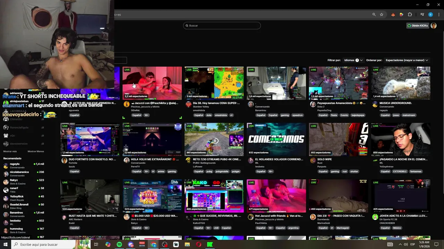Click runerf avatar in sidebar
The width and height of the screenshot is (444, 249).
6,190
